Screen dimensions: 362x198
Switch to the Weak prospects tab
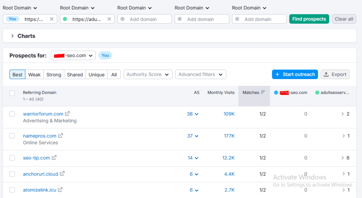pyautogui.click(x=34, y=74)
